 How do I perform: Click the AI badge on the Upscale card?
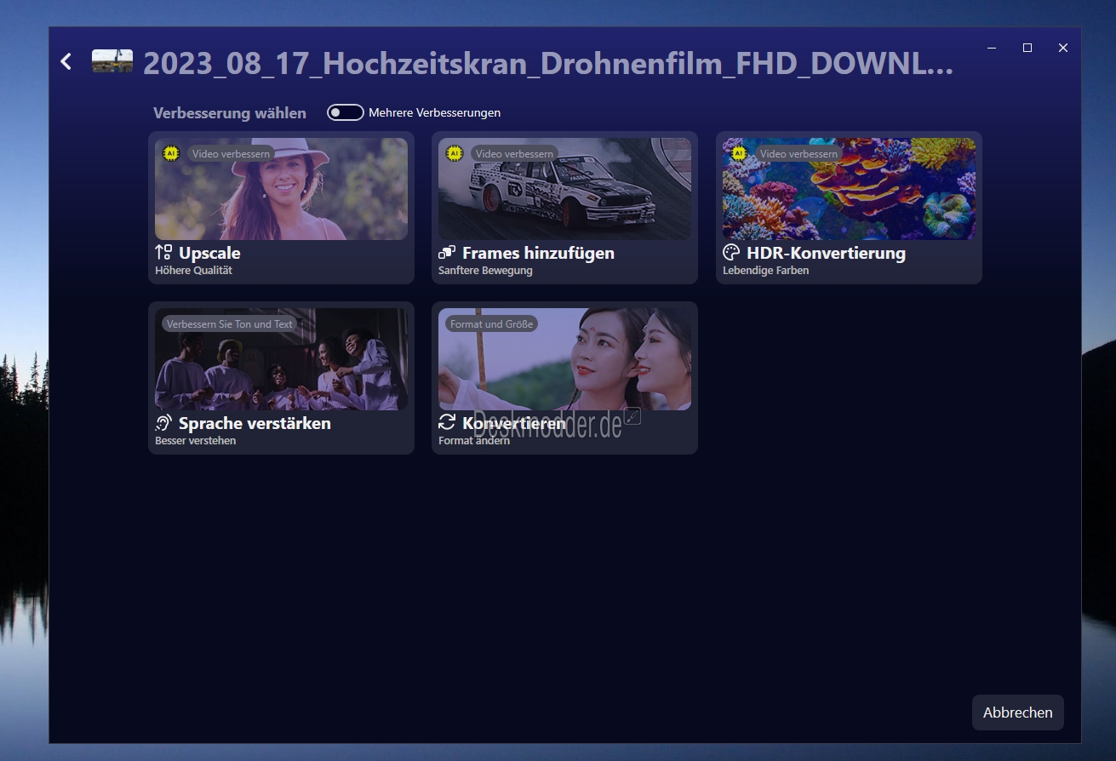tap(171, 153)
